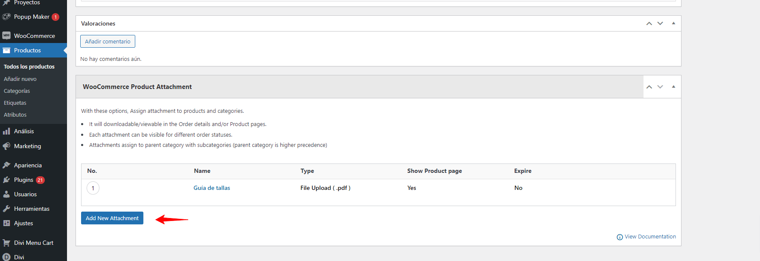Open View Documentation link

650,237
